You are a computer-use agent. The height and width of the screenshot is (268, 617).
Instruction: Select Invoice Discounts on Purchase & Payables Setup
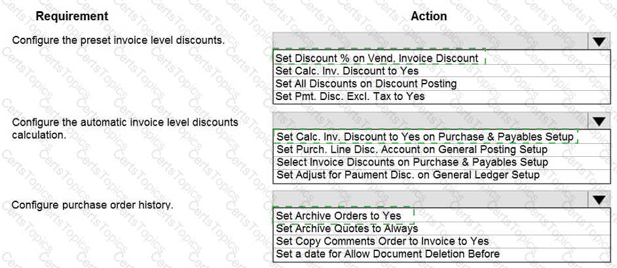click(412, 162)
